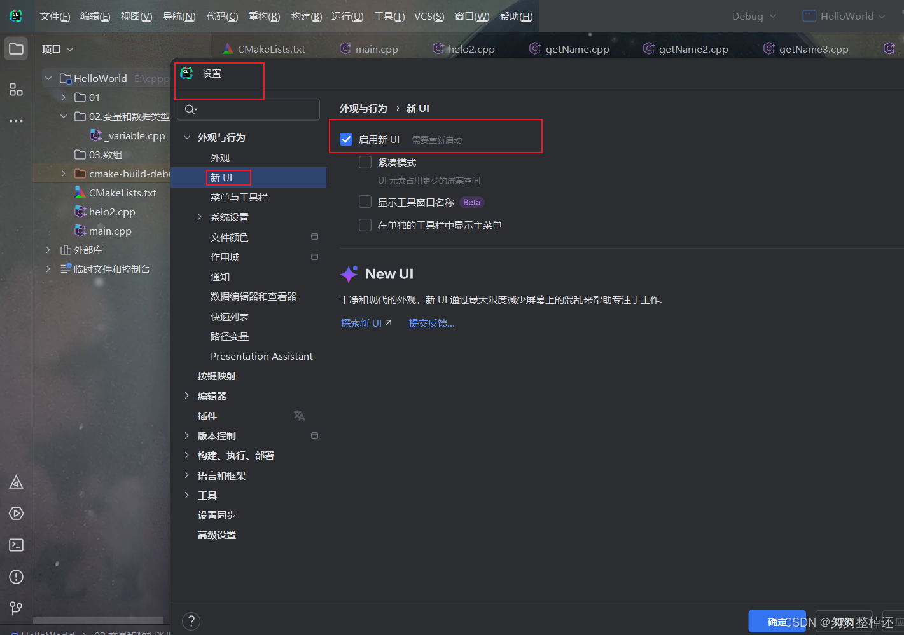The image size is (904, 635).
Task: Click the 外观与行为 breadcrumb in settings header
Action: click(363, 108)
